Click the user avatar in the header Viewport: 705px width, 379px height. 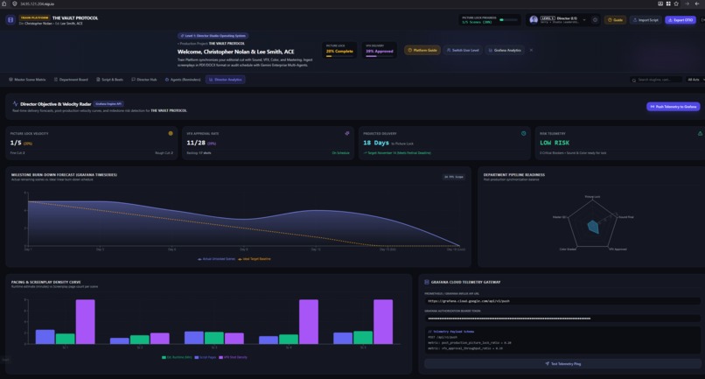click(x=534, y=20)
